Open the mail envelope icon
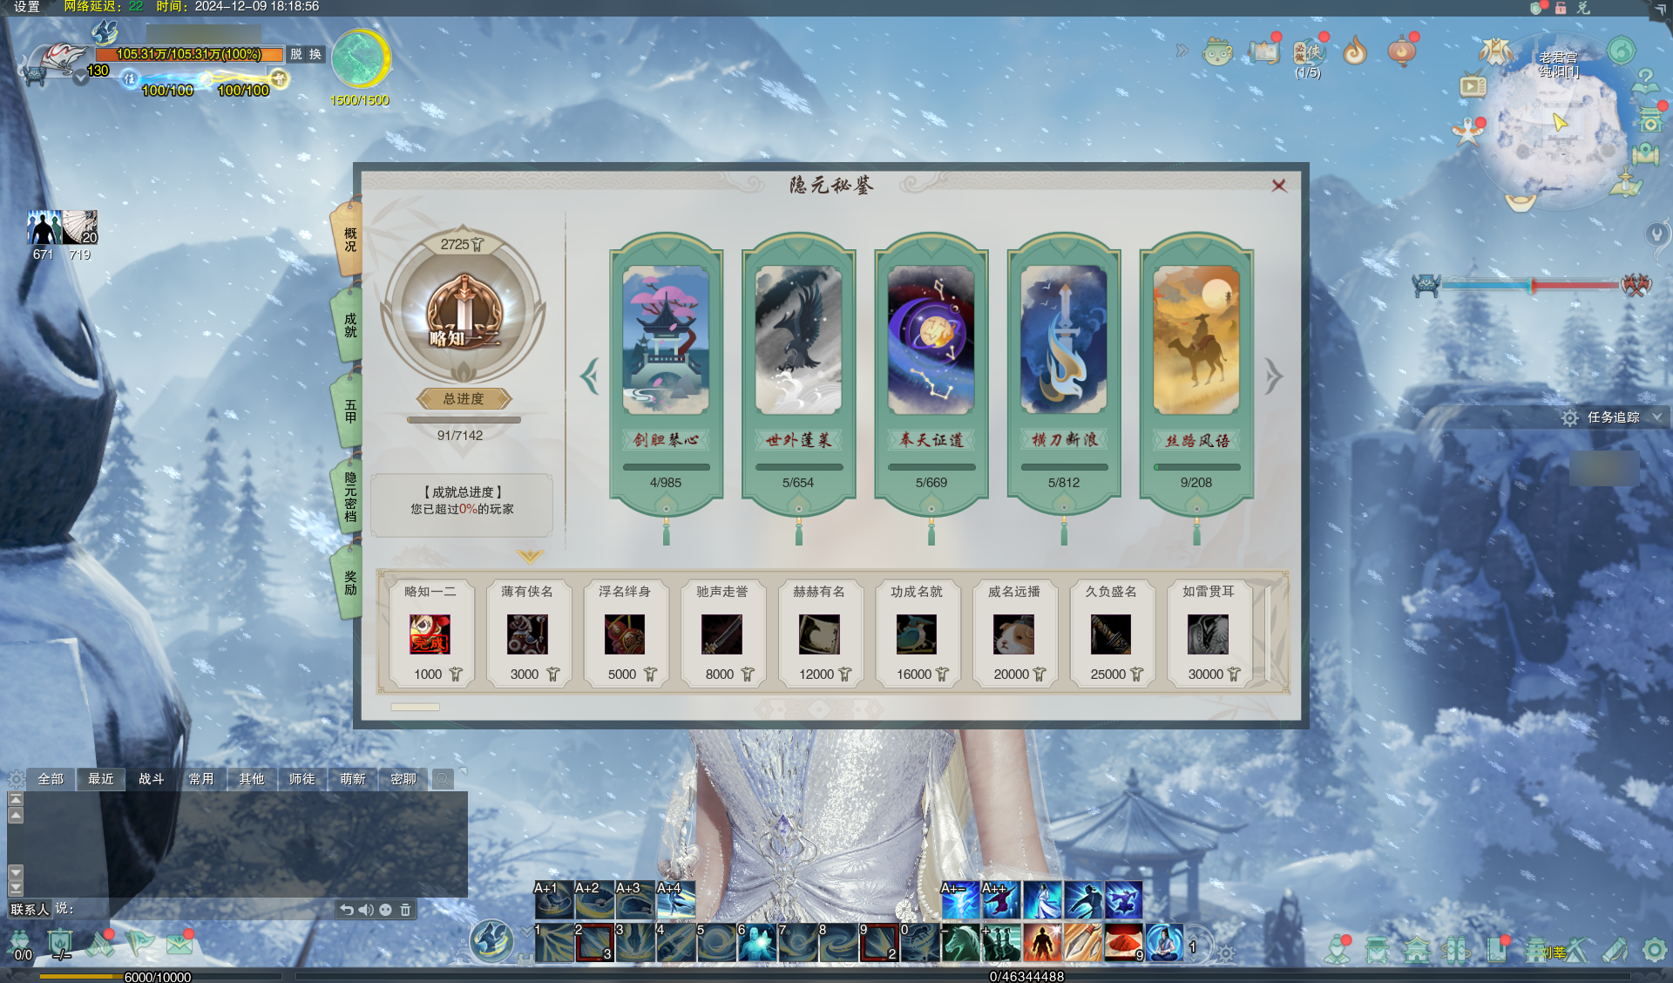The width and height of the screenshot is (1673, 983). 179,944
